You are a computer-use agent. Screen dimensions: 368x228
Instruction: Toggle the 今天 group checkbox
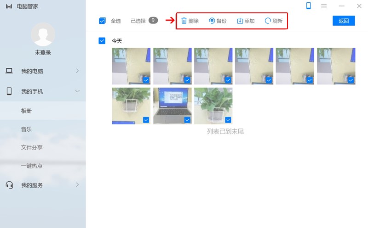click(x=102, y=41)
